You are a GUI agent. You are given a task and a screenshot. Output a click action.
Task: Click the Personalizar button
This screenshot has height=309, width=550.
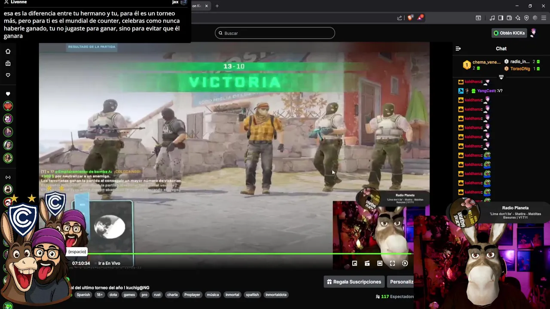[401, 282]
